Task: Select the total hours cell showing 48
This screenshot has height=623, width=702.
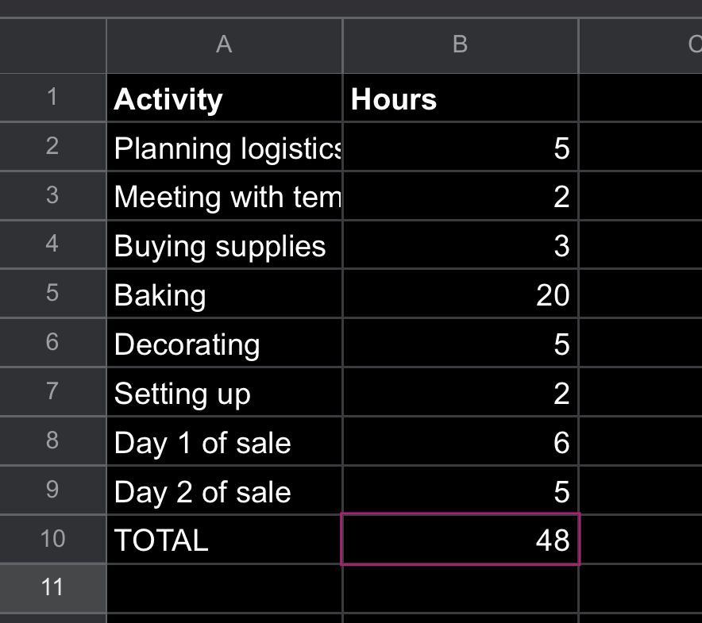Action: [x=460, y=540]
